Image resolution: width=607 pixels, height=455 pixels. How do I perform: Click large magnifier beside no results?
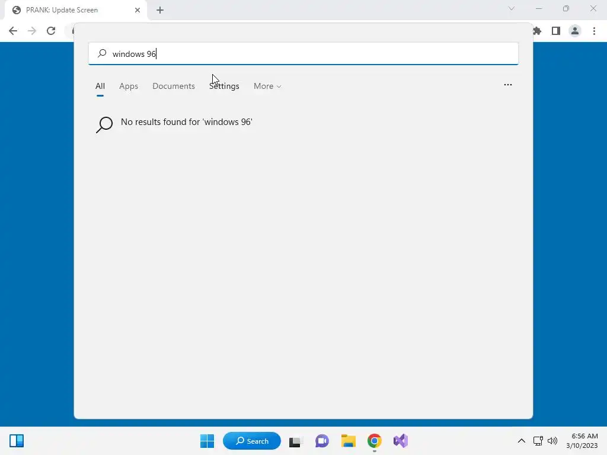pyautogui.click(x=104, y=124)
